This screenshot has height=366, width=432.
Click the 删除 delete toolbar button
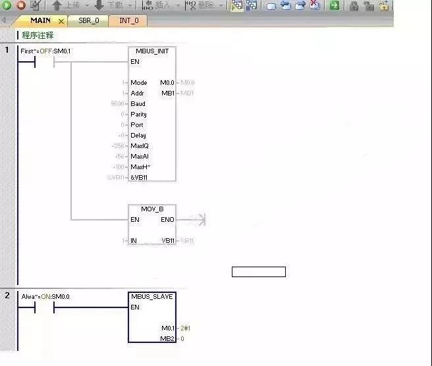[x=200, y=5]
